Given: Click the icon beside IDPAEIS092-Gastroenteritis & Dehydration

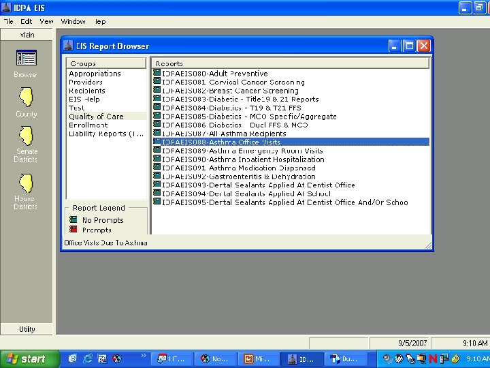Looking at the screenshot, I should (157, 176).
